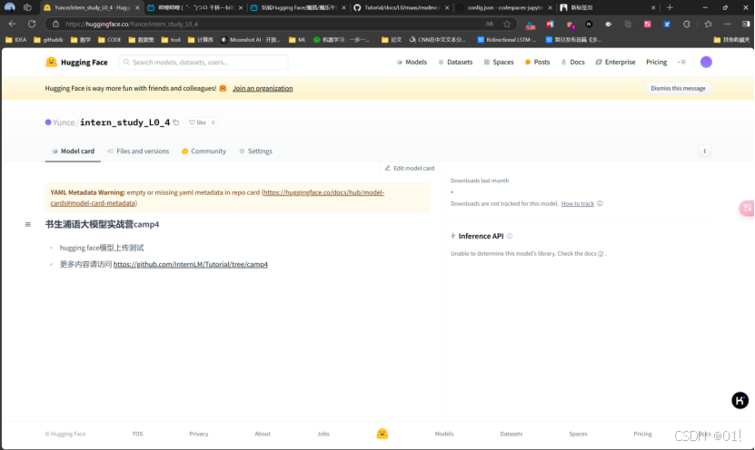Open Datasets in Hugging Face header
755x450 pixels.
(x=455, y=62)
